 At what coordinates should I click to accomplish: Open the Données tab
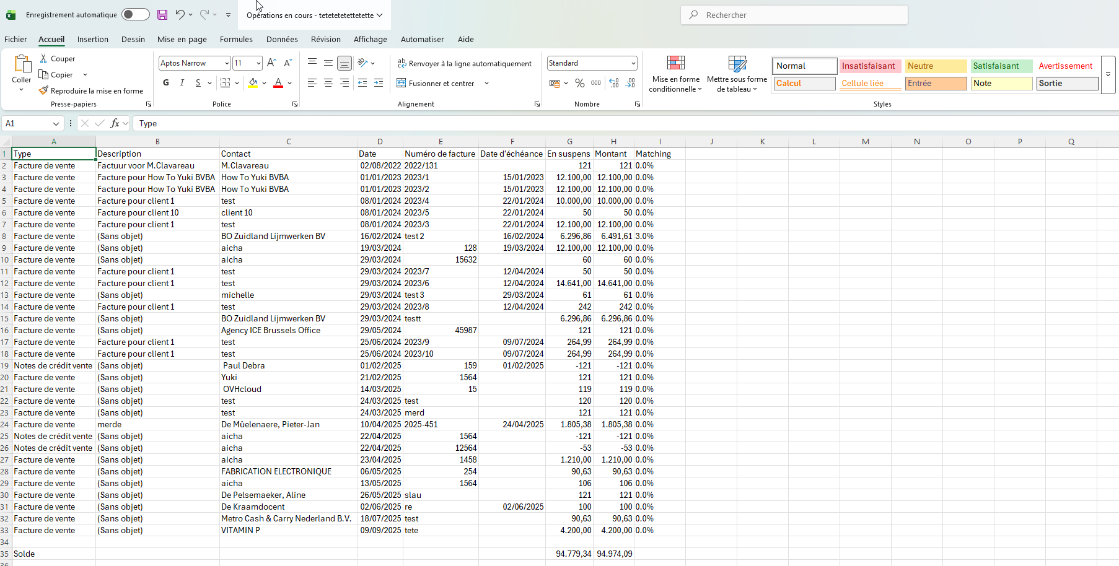pyautogui.click(x=282, y=39)
